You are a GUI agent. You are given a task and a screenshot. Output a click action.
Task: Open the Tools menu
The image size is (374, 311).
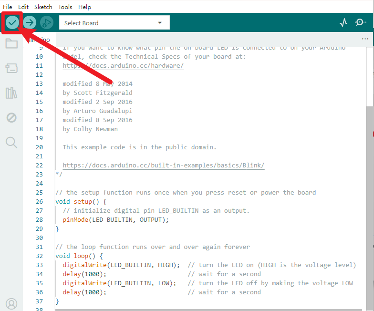(65, 7)
